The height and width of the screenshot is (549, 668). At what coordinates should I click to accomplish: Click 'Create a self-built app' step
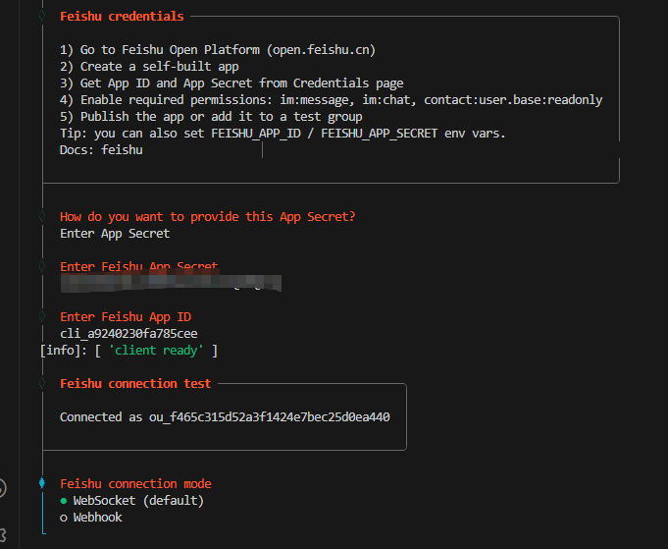point(149,67)
